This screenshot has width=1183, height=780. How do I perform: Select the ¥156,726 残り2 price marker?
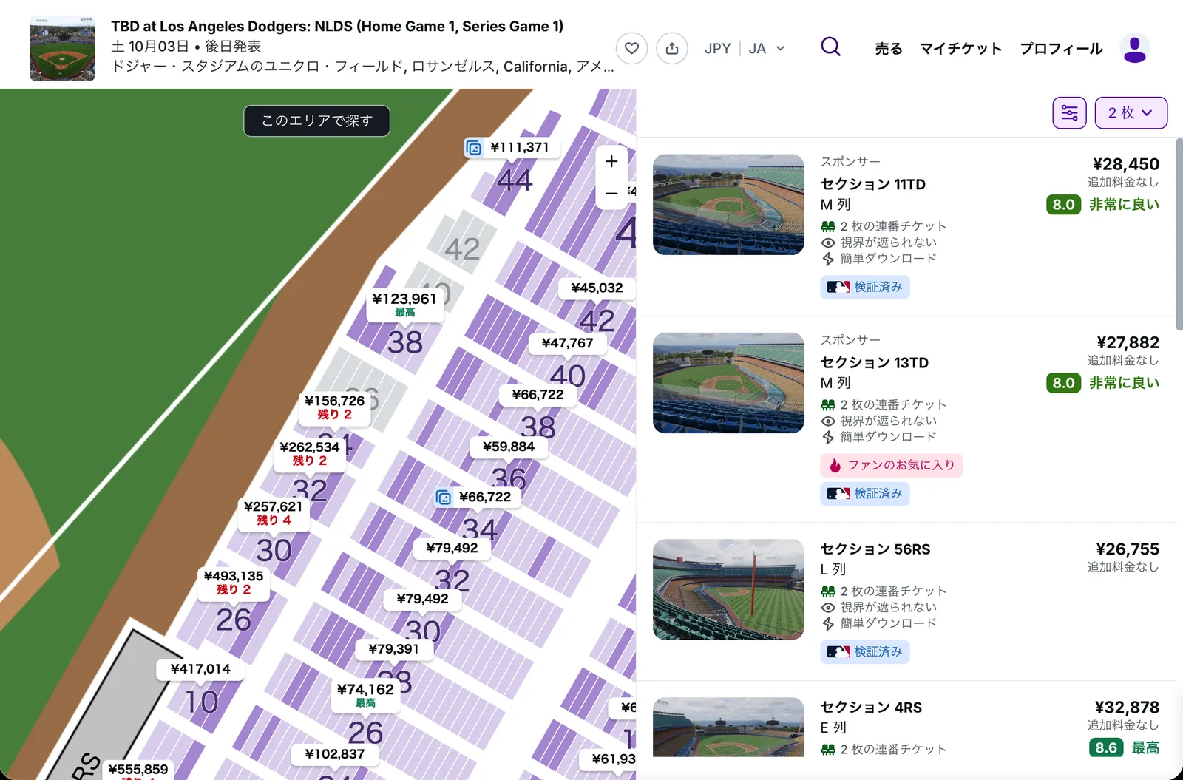335,407
